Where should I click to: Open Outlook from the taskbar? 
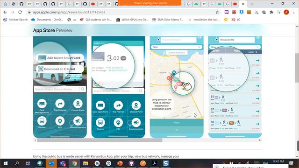coord(51,163)
